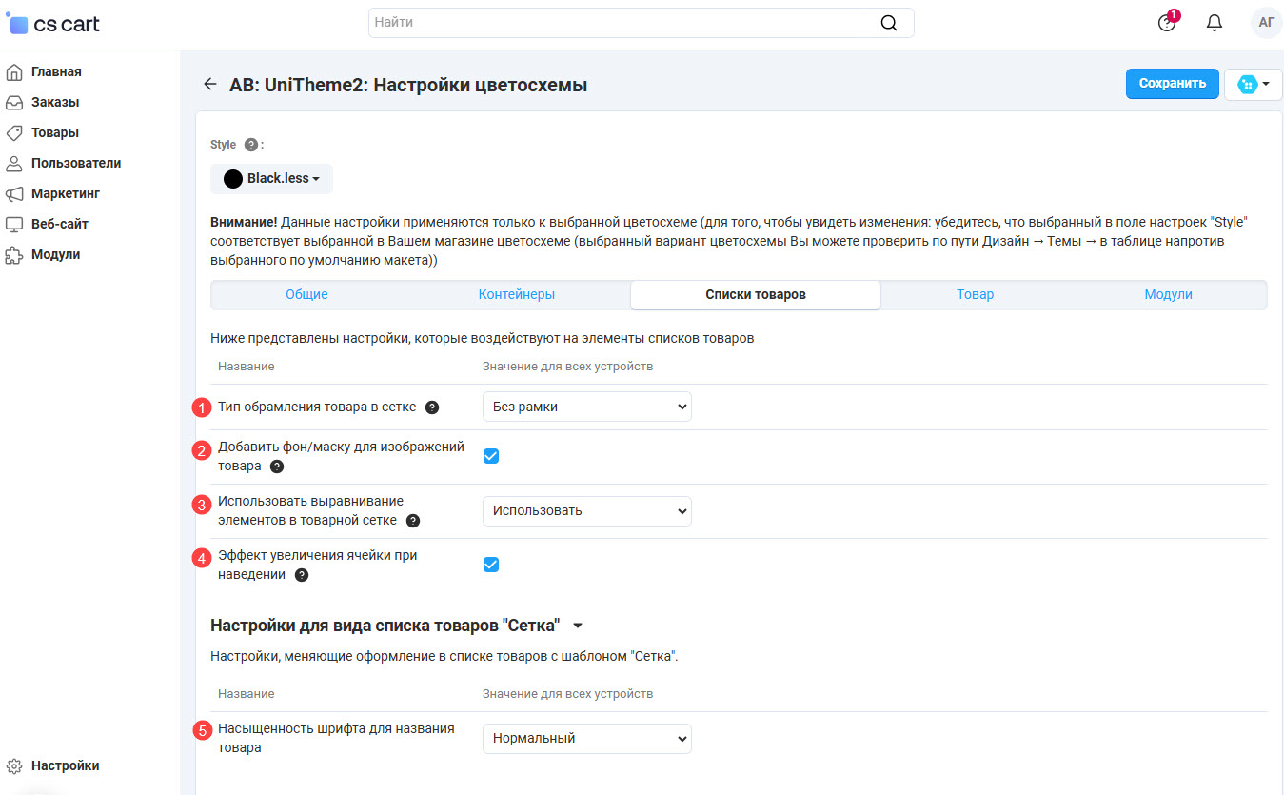The height and width of the screenshot is (795, 1284).
Task: Open the notifications bell icon
Action: tap(1214, 23)
